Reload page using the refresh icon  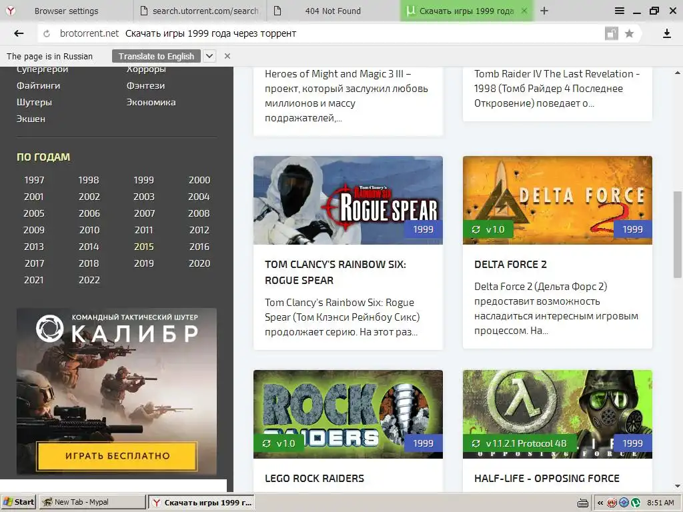pos(47,33)
